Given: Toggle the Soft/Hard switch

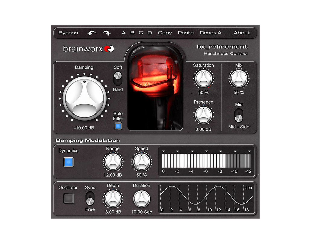Looking at the screenshot, I should click(x=118, y=78).
